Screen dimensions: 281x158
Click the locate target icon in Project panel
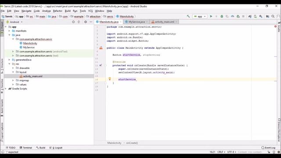[73, 22]
